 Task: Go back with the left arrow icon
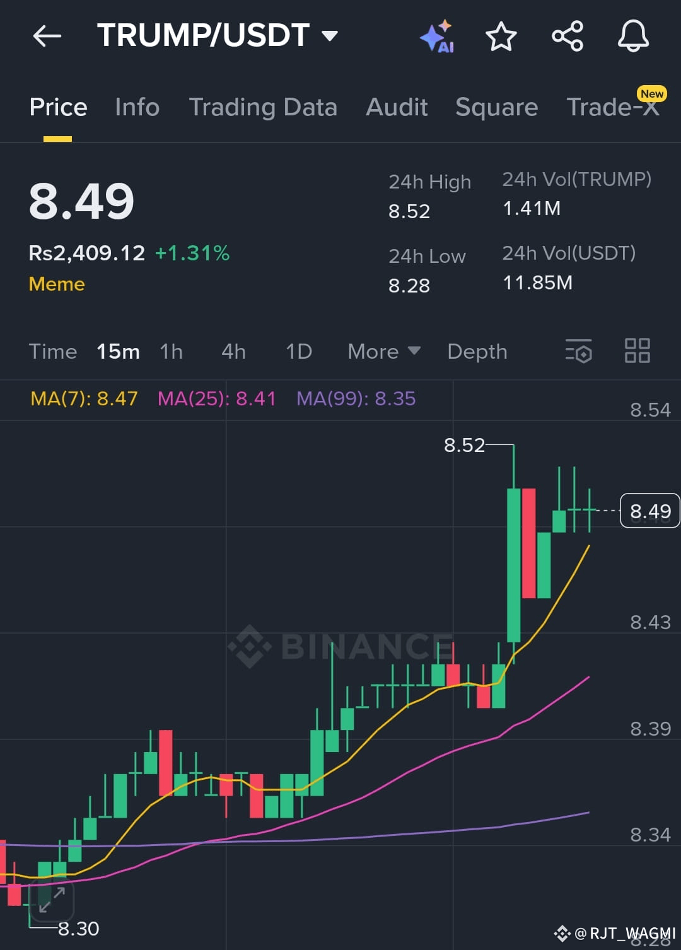tap(47, 36)
